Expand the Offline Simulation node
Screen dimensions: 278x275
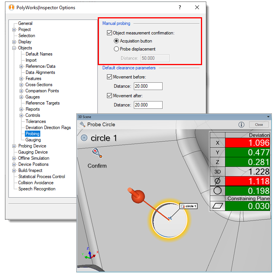pyautogui.click(x=14, y=158)
